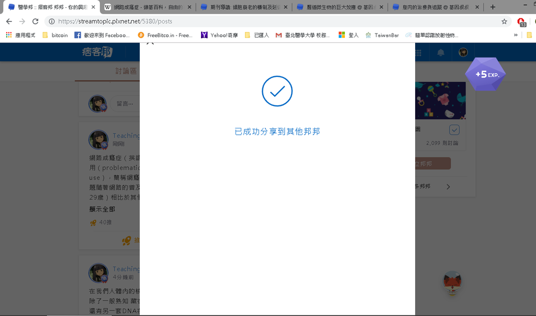Switch to the 息肉的治療與追蹤 tab
This screenshot has width=536, height=316.
pos(436,7)
